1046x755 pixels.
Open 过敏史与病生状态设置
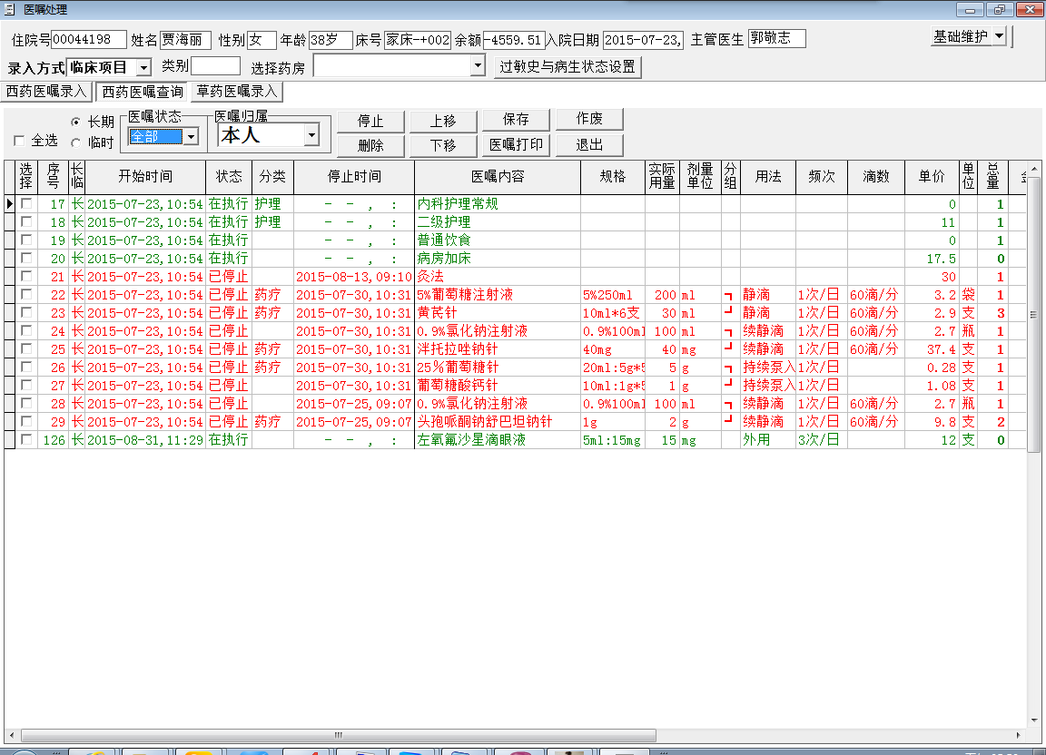click(567, 66)
